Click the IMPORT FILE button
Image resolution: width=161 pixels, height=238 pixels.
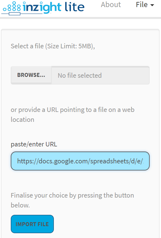[32, 224]
